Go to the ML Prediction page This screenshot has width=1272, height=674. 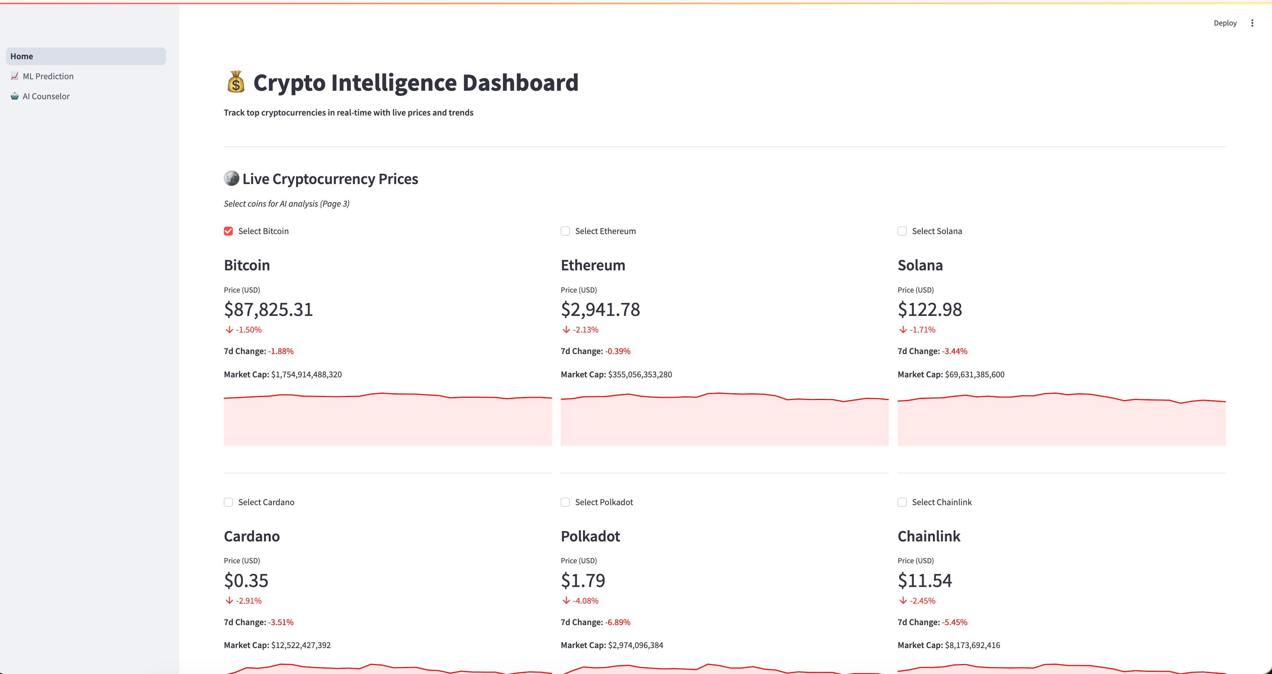click(x=48, y=77)
